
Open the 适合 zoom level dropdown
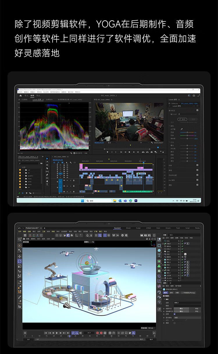coord(112,143)
